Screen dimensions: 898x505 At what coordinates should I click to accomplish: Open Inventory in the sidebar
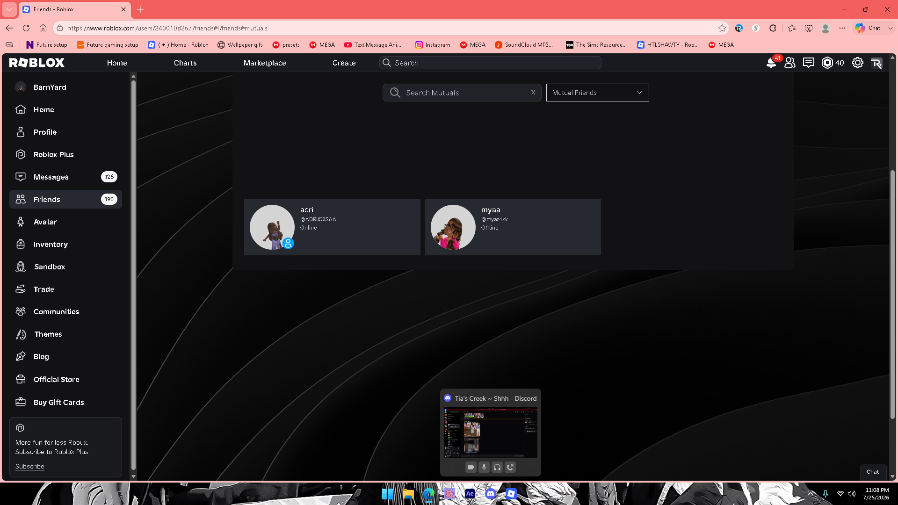(x=65, y=244)
